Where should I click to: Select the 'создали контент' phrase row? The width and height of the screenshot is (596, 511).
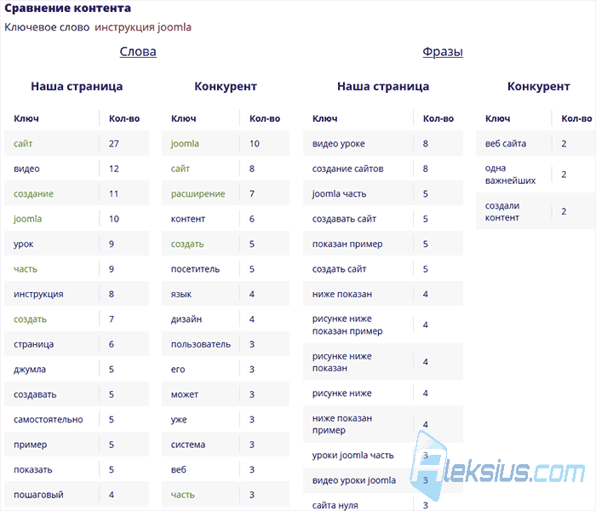[x=536, y=211]
